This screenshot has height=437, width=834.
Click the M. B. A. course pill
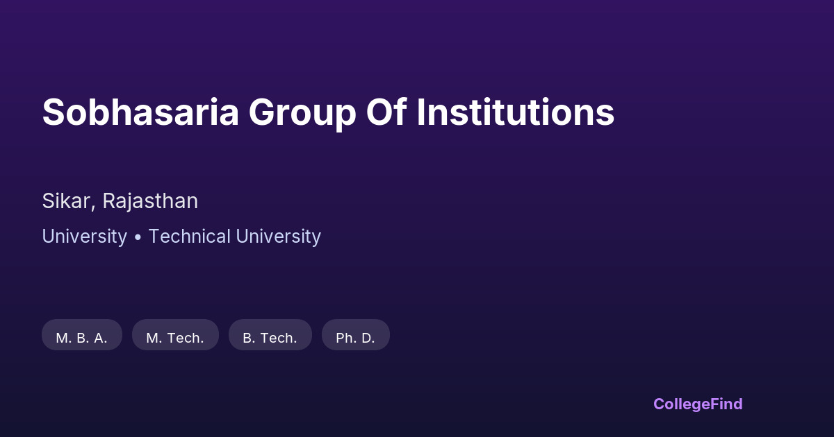click(82, 335)
